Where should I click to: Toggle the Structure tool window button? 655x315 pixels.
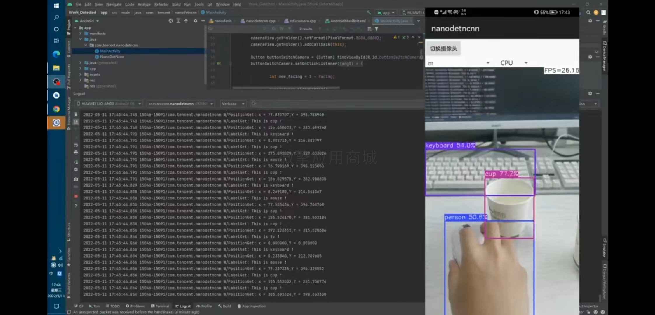(x=69, y=232)
